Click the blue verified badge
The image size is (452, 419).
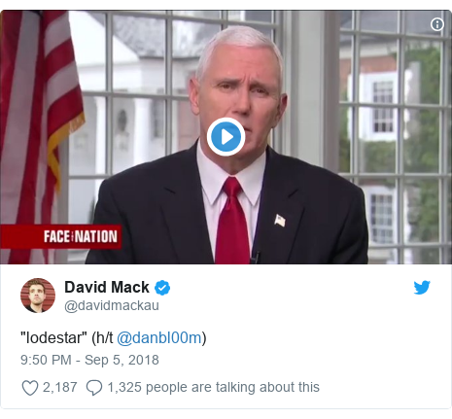162,288
